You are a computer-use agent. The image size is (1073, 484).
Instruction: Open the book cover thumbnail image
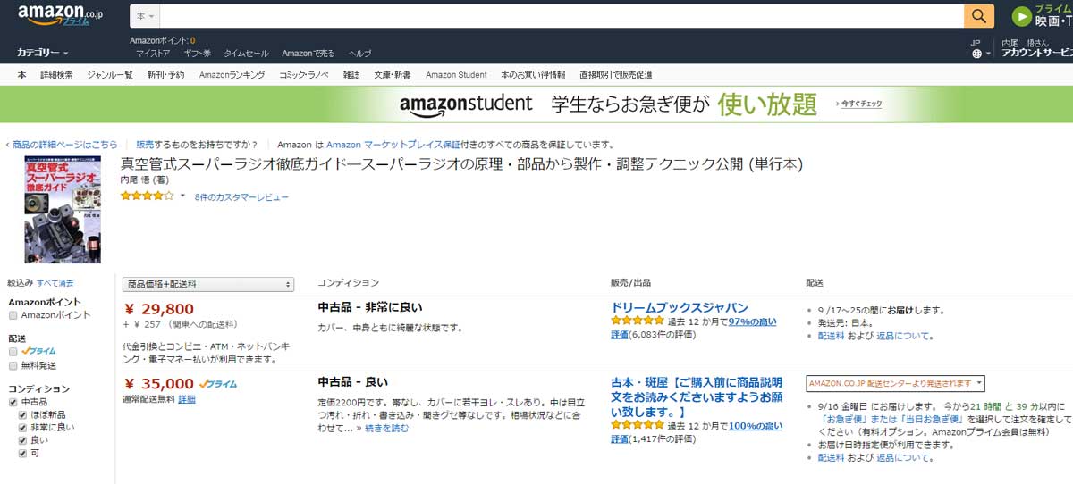coord(63,210)
